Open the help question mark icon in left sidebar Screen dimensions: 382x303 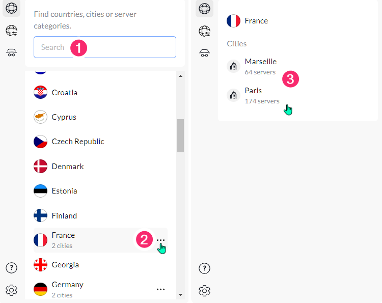11,268
